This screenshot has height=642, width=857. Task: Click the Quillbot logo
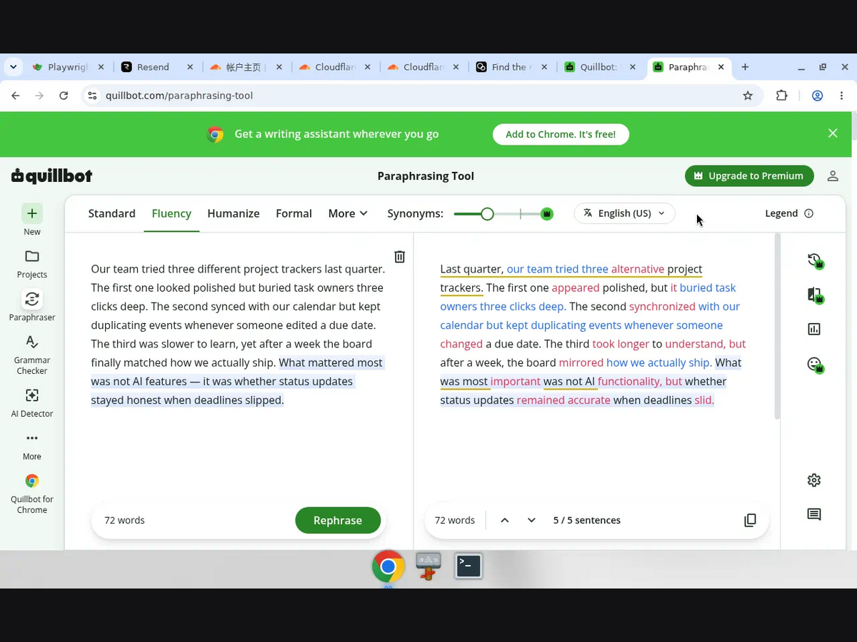51,176
